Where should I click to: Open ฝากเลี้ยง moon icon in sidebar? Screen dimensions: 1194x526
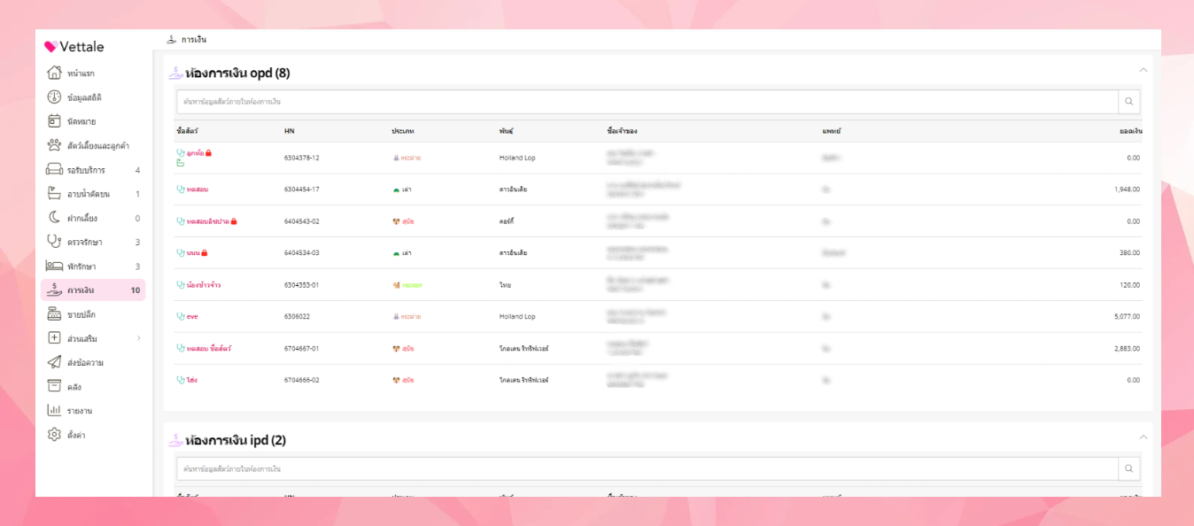54,218
